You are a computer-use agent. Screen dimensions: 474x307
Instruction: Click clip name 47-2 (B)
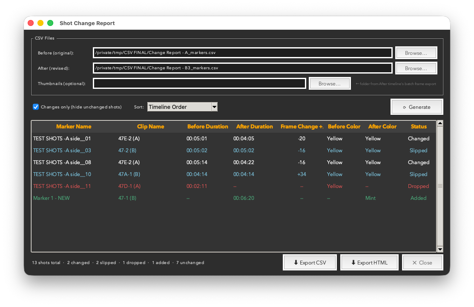click(x=127, y=151)
